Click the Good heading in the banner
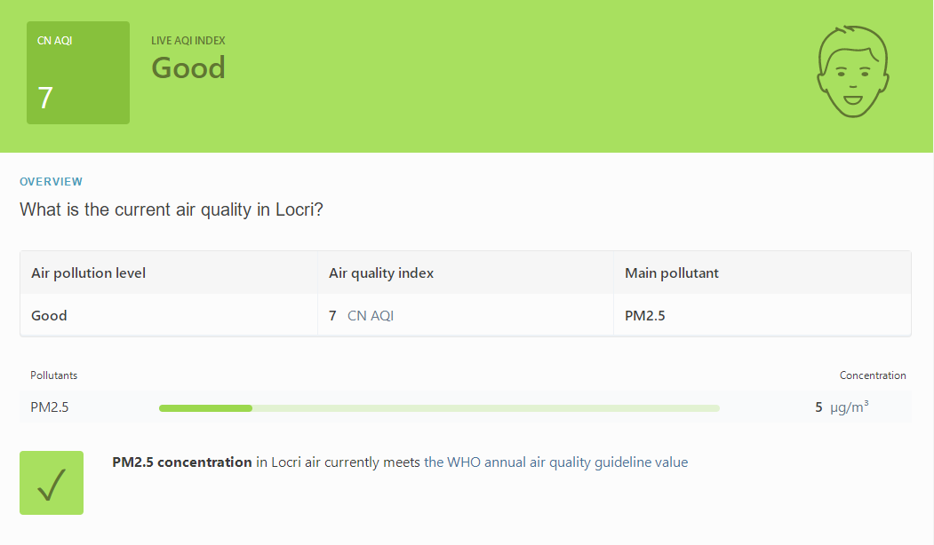 click(188, 67)
